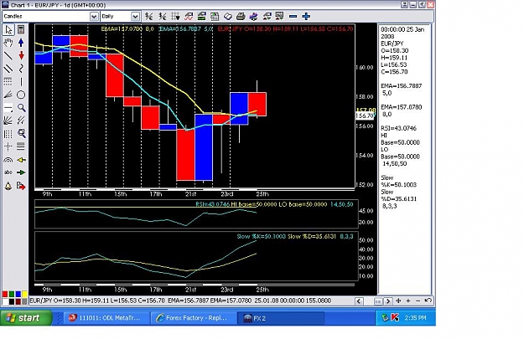
Task: Switch to ODL MetaTrader taskbar window
Action: (106, 318)
